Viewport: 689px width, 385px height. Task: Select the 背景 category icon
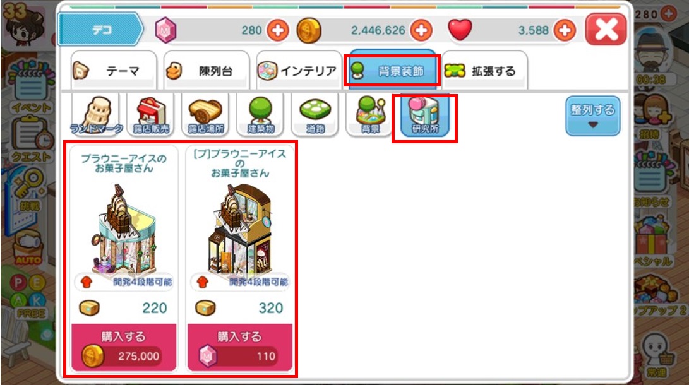[x=370, y=115]
